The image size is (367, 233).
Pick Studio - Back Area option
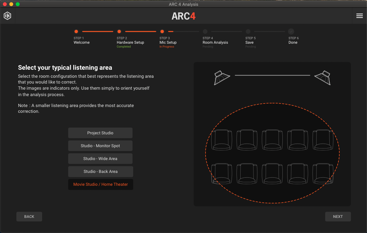(101, 172)
